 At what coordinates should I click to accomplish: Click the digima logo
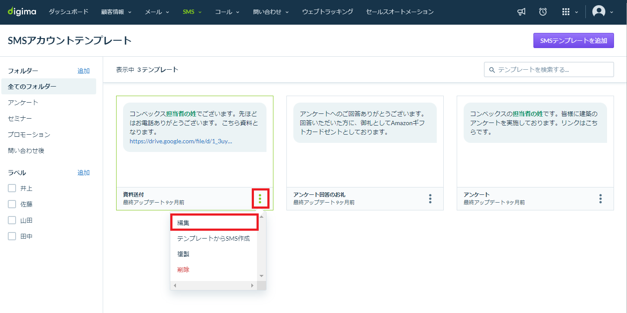(x=22, y=12)
